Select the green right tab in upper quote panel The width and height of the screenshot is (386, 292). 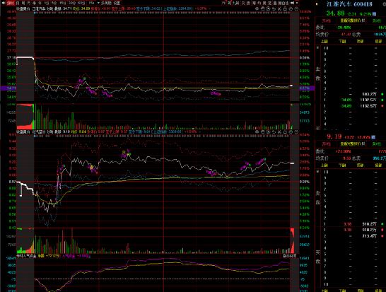(x=377, y=21)
